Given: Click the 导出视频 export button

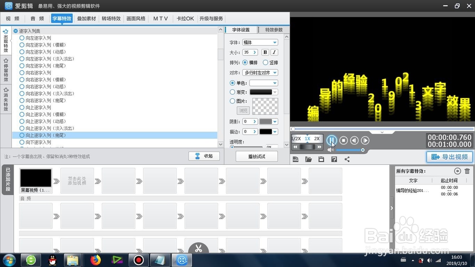Looking at the screenshot, I should point(449,157).
